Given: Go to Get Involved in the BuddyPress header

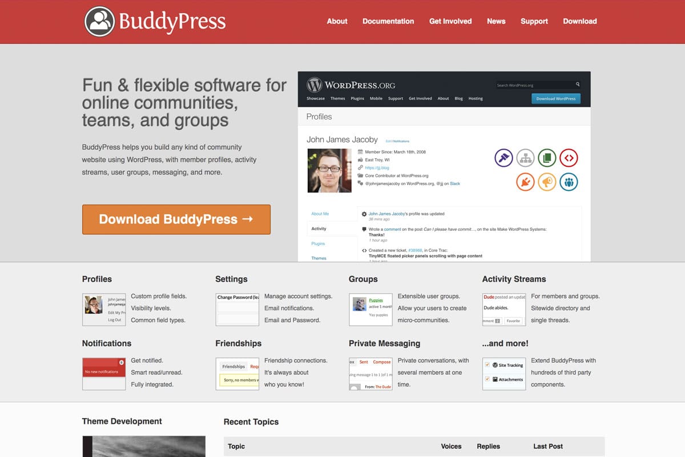Looking at the screenshot, I should 450,21.
